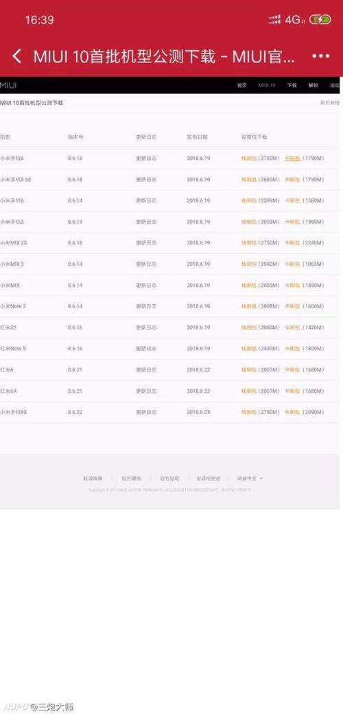Click the MIUI logo in the black nav bar

click(8, 85)
